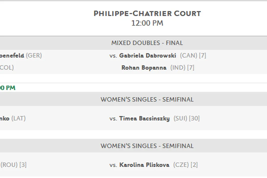Click the (IND) country code beside Bopanna
The width and height of the screenshot is (267, 178).
pos(178,68)
